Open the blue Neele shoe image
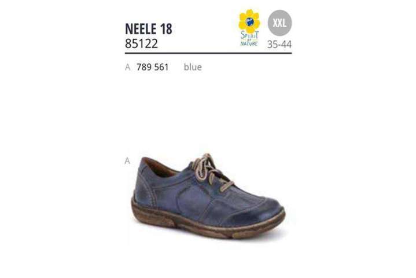Viewport: 416px width, 278px height. click(208, 196)
